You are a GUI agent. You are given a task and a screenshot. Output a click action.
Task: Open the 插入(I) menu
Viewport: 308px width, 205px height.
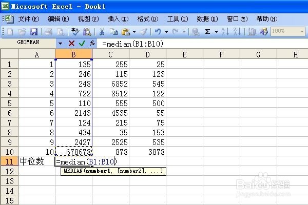tap(118, 19)
